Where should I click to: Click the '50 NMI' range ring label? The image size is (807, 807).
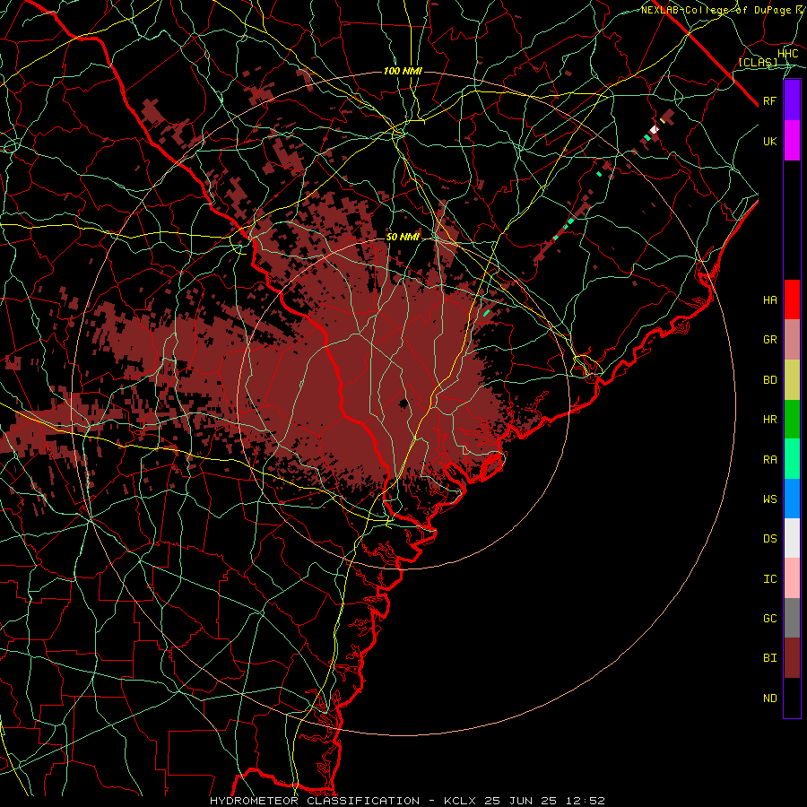tap(403, 237)
